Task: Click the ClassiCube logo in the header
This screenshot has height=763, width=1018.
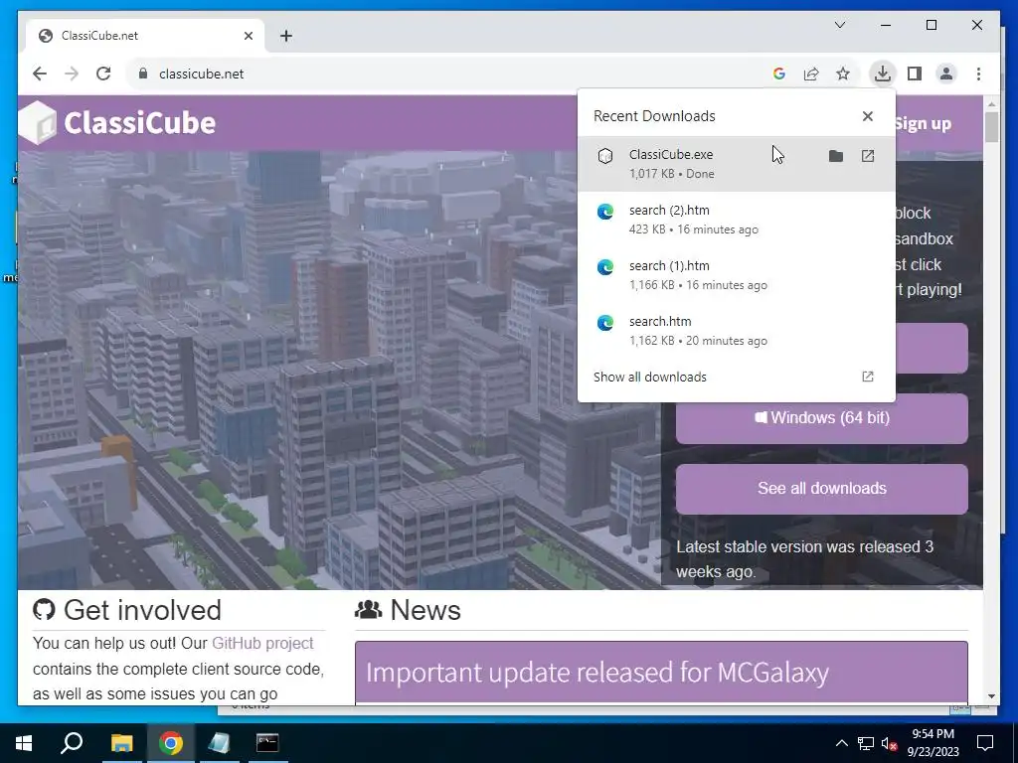Action: [x=117, y=122]
